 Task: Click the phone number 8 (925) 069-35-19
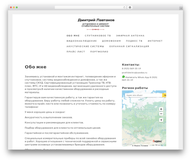(x=131, y=69)
